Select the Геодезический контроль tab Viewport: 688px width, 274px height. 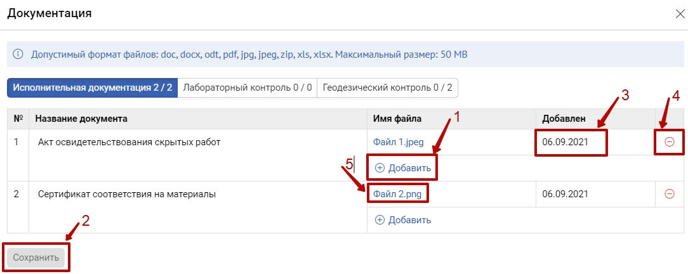point(387,88)
